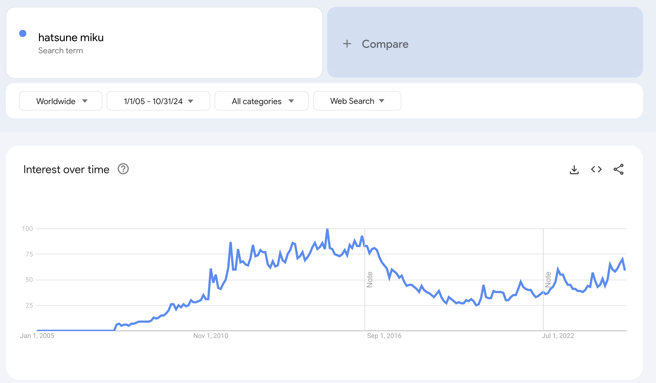The width and height of the screenshot is (656, 383).
Task: Expand the Worldwide region dropdown
Action: [61, 101]
